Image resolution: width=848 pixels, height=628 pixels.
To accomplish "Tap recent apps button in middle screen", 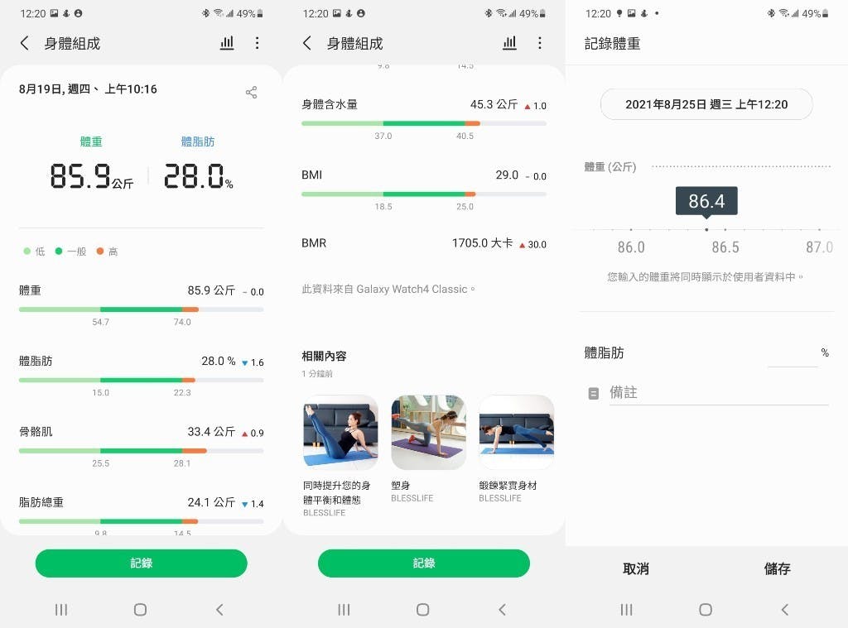I will click(x=344, y=610).
